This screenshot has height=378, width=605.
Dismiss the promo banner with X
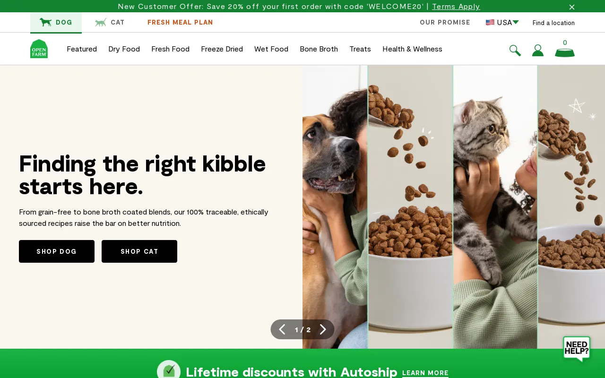572,7
